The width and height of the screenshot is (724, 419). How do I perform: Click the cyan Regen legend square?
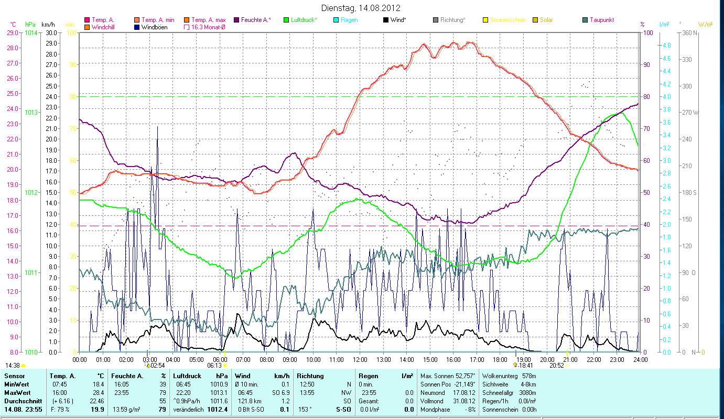coord(336,20)
